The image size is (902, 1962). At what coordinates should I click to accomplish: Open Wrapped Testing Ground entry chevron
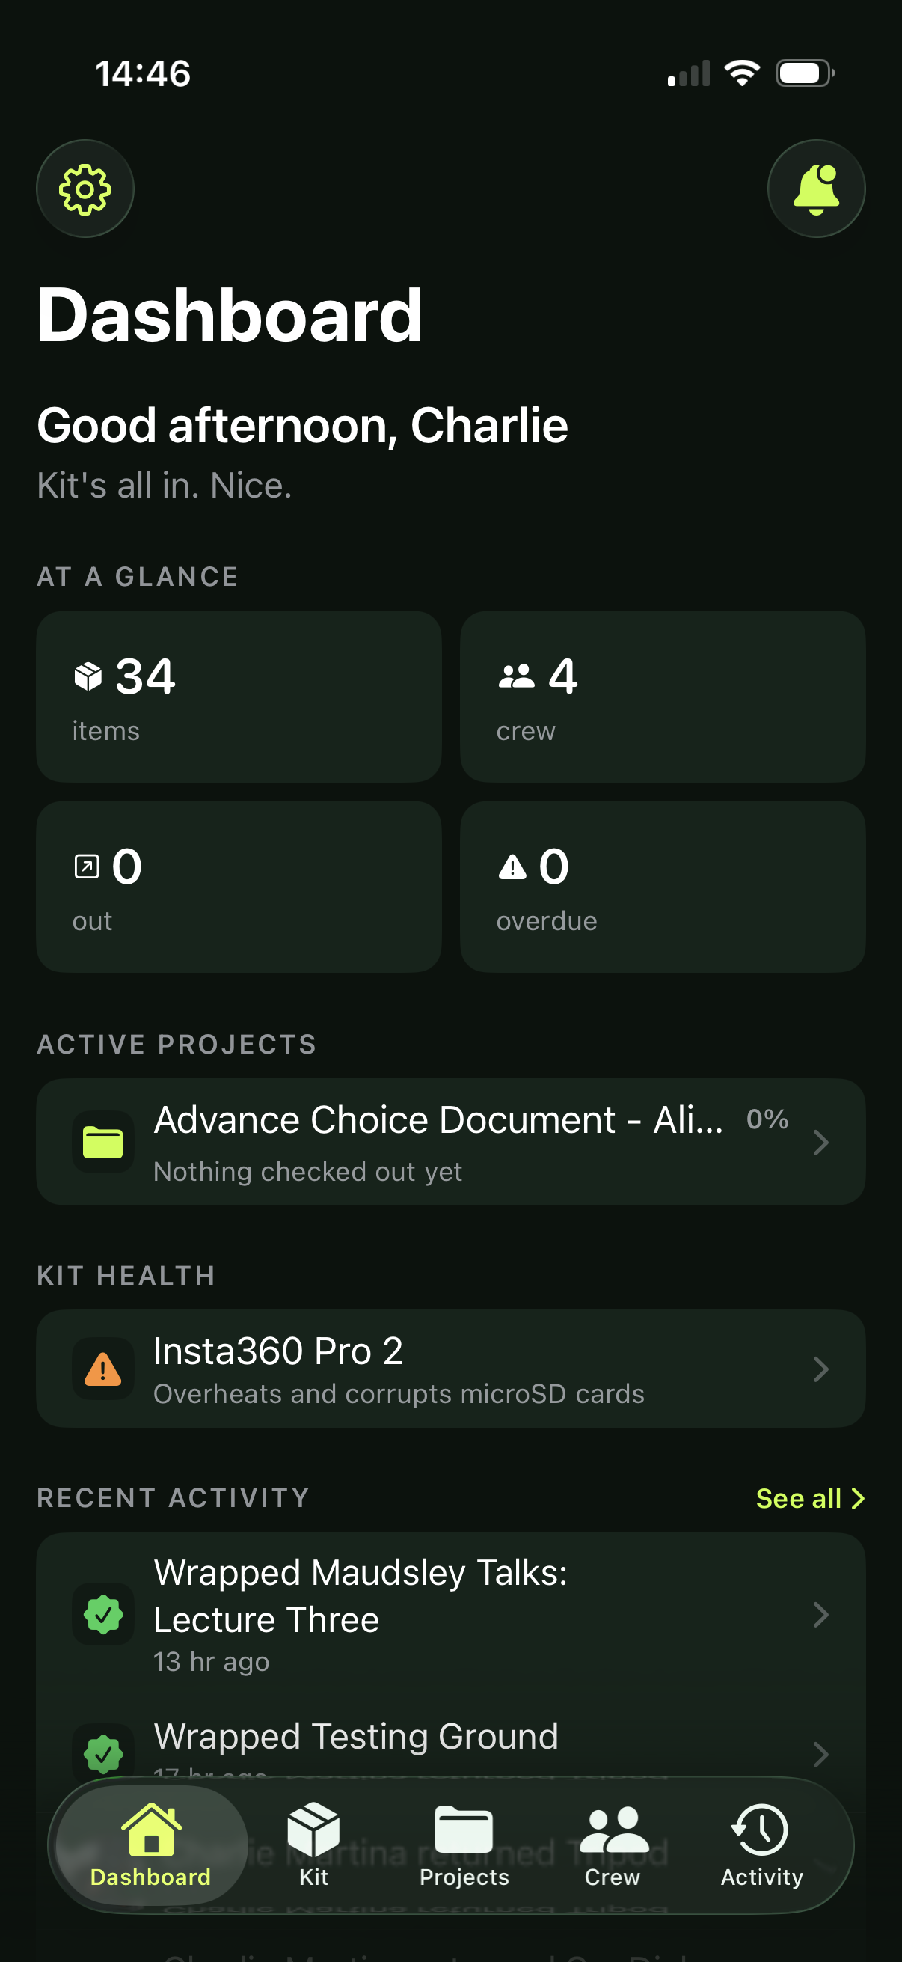click(820, 1753)
